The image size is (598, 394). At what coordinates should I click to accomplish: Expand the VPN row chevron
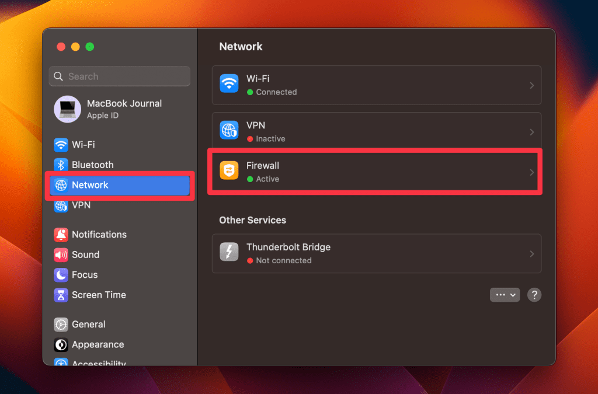pyautogui.click(x=531, y=132)
